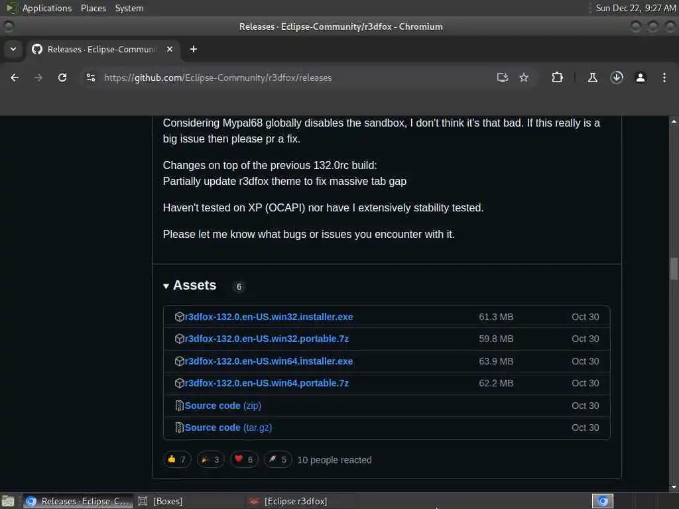The width and height of the screenshot is (679, 509).
Task: Bookmark this page with the star icon
Action: (524, 78)
